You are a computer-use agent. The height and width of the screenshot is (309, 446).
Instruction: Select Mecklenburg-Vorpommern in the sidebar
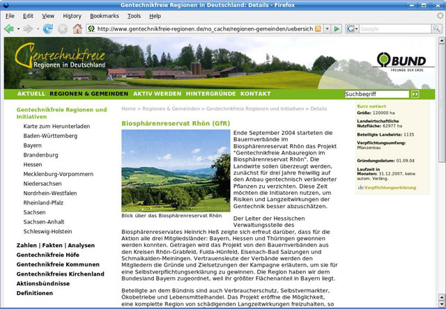[59, 174]
